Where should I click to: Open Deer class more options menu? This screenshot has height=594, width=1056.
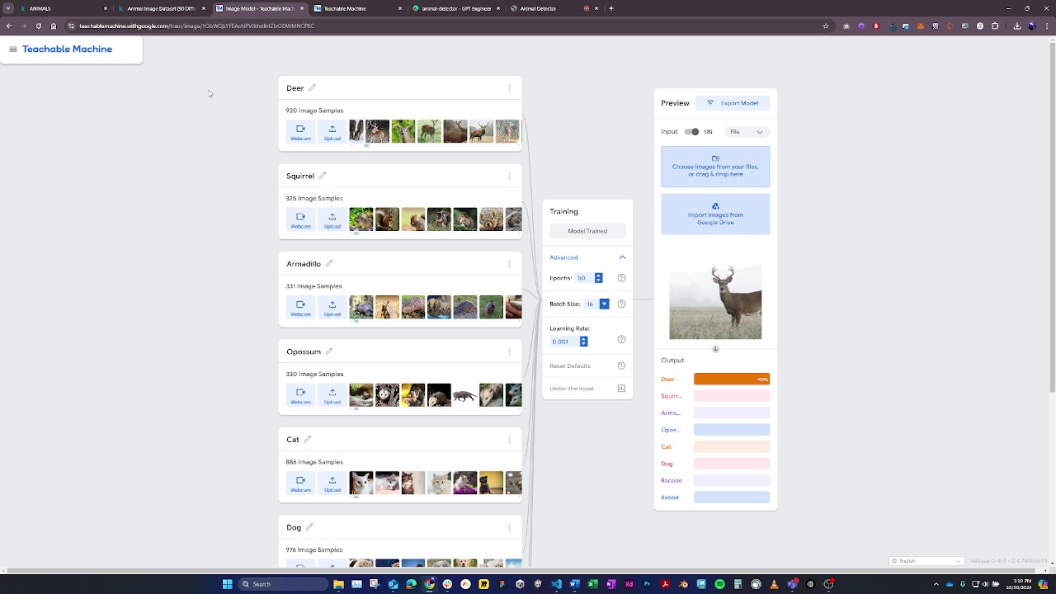pyautogui.click(x=509, y=88)
